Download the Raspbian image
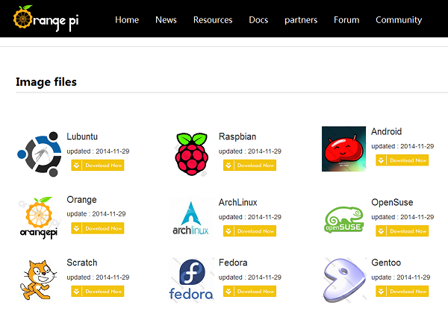Image resolution: width=448 pixels, height=311 pixels. pyautogui.click(x=249, y=166)
